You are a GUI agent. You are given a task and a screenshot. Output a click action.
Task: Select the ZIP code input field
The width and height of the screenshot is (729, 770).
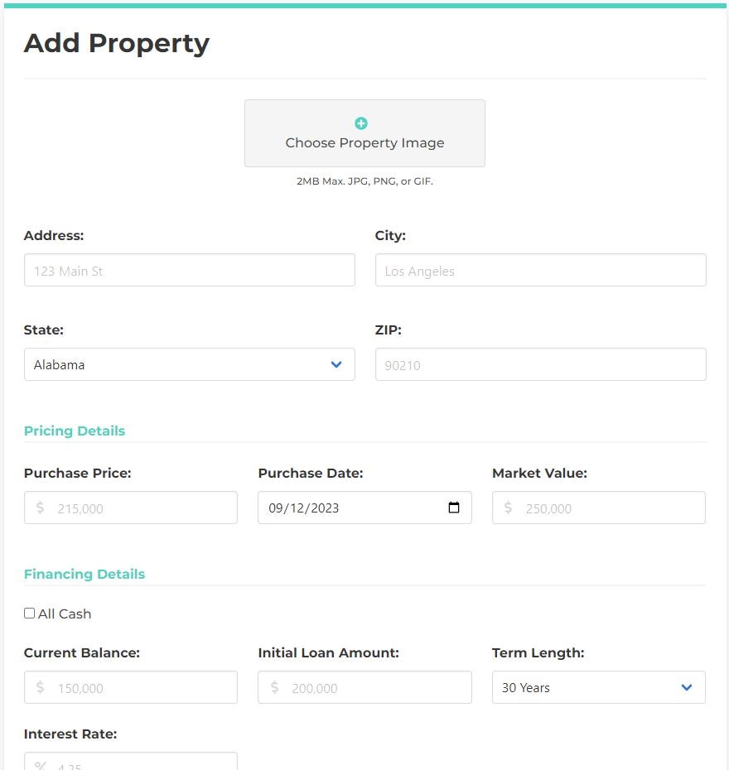(540, 364)
